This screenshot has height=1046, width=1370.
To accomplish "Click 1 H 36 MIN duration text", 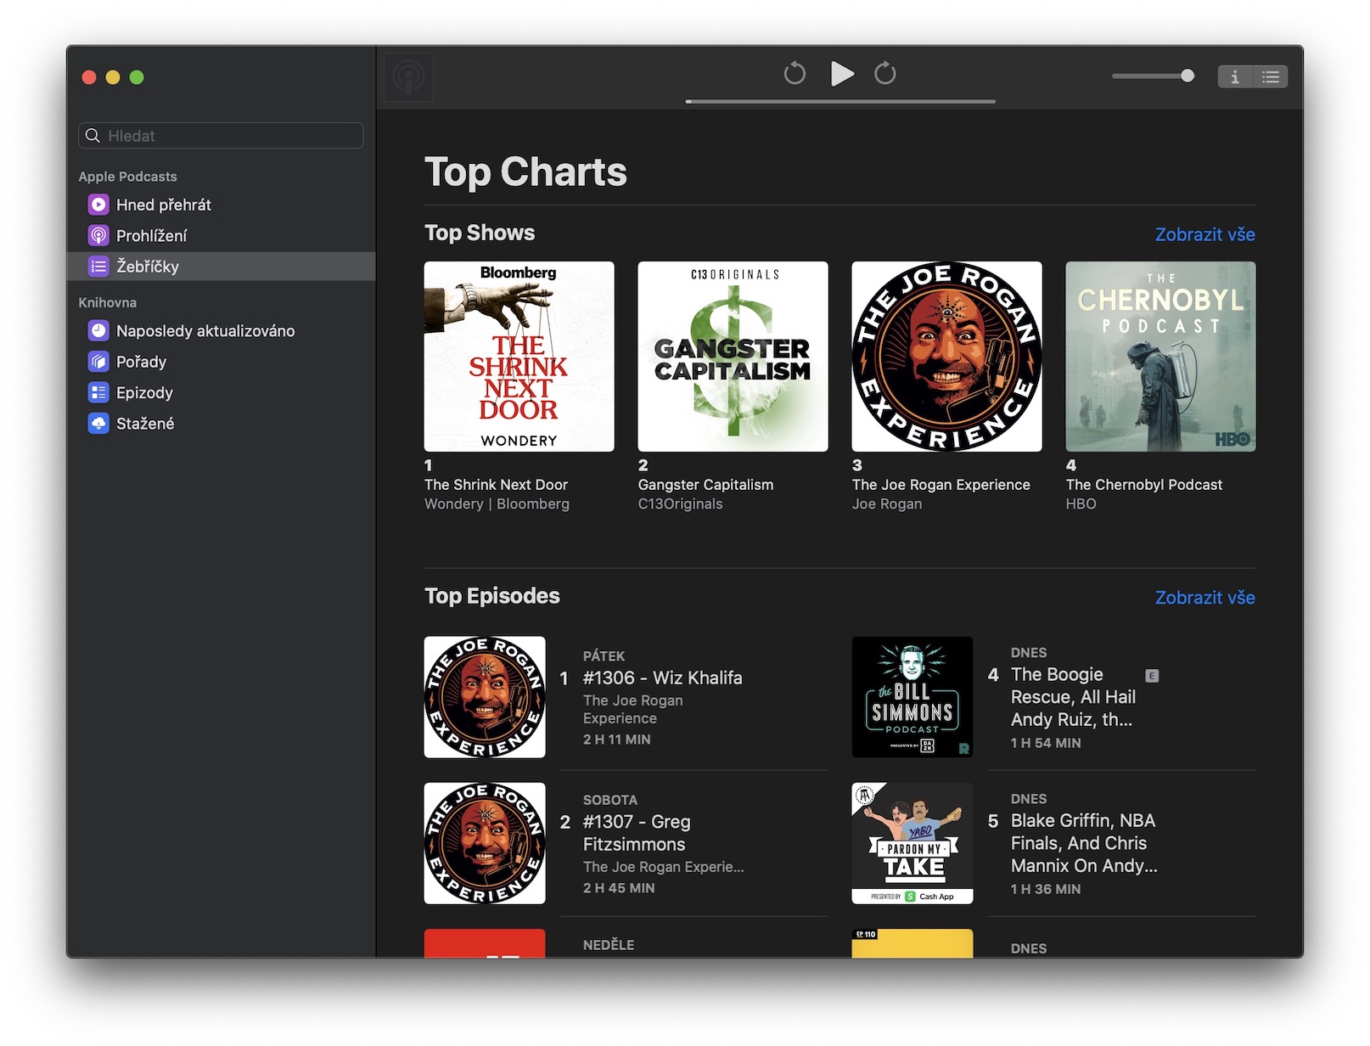I will (1046, 889).
